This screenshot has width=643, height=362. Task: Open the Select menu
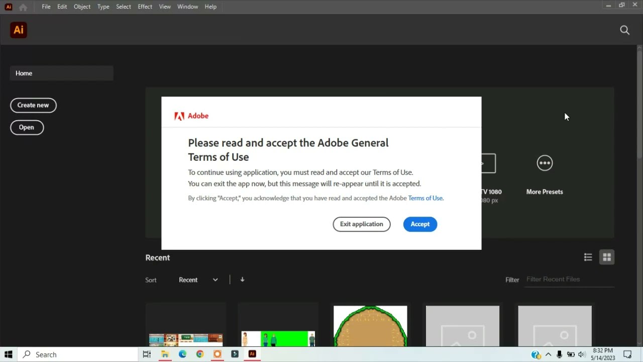point(124,7)
